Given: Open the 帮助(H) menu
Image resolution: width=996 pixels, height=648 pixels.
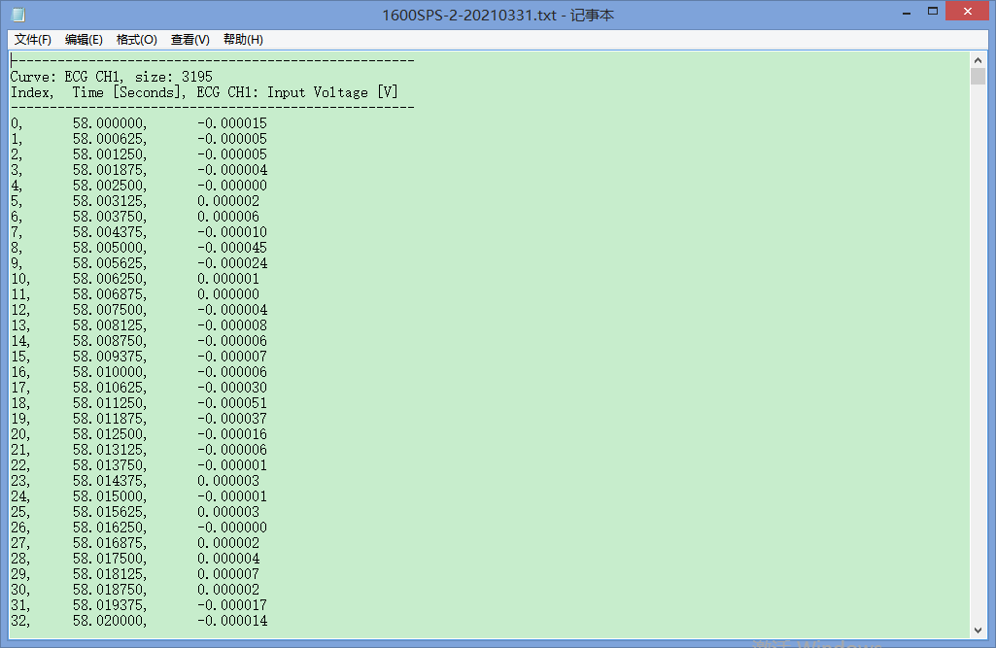Looking at the screenshot, I should 243,40.
